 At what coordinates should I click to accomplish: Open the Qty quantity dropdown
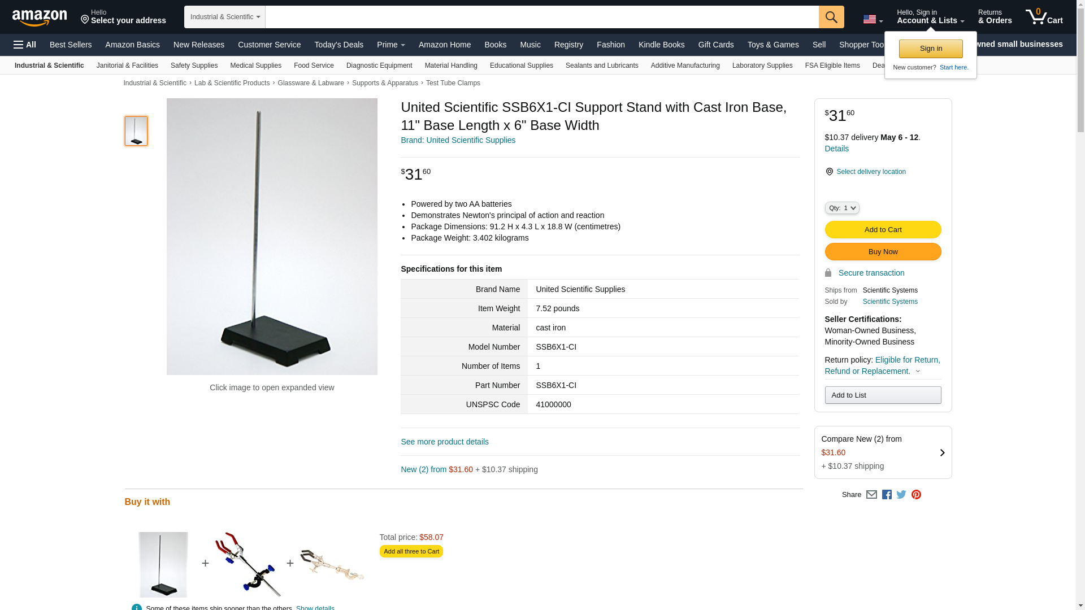[x=842, y=208]
